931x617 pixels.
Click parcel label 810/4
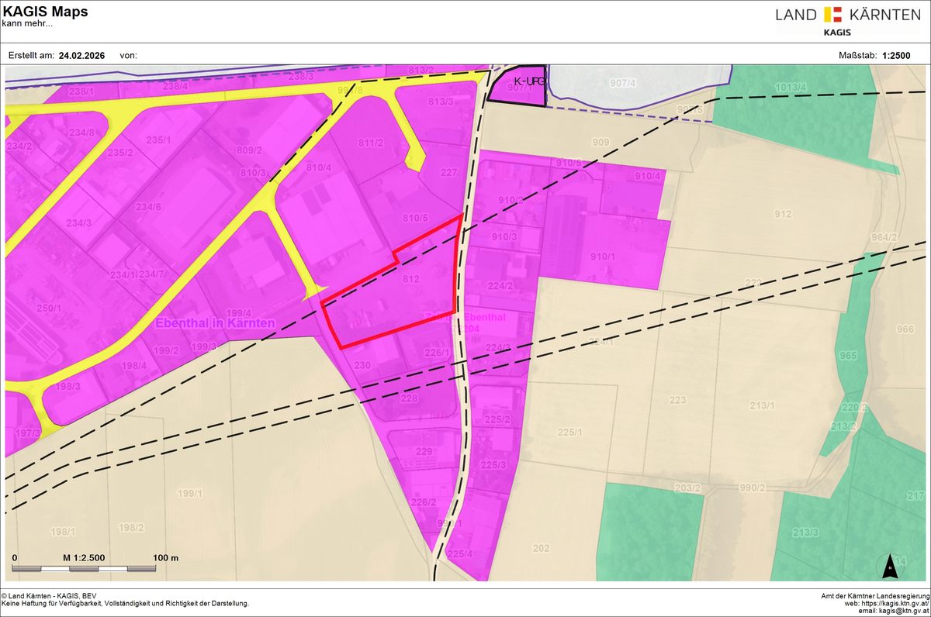pos(319,167)
